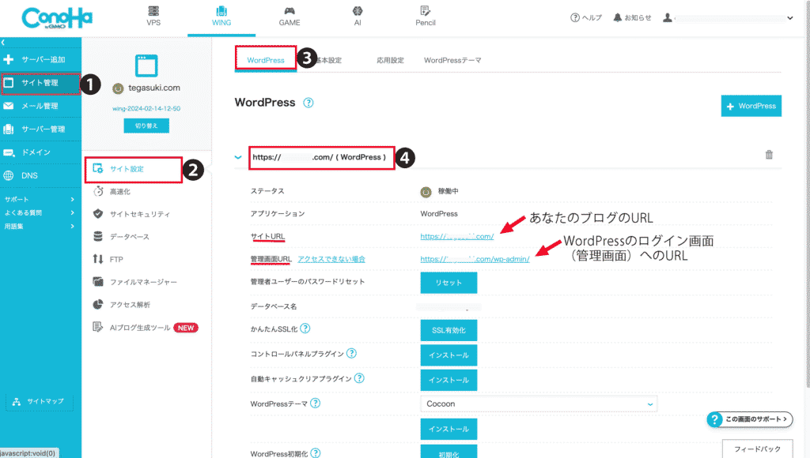Click help icon beside かんたんSSL化
810x458 pixels.
tap(305, 328)
